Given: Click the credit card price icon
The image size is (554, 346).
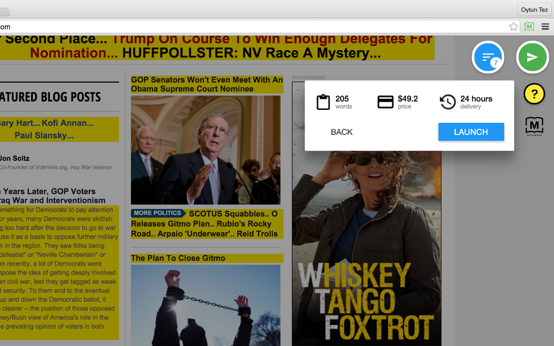Looking at the screenshot, I should [x=385, y=102].
